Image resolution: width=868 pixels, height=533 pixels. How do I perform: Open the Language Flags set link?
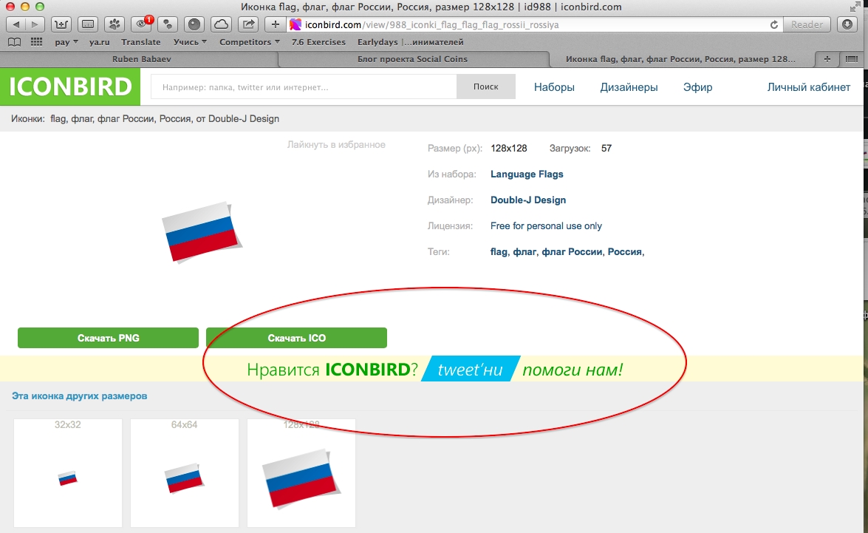[x=527, y=174]
